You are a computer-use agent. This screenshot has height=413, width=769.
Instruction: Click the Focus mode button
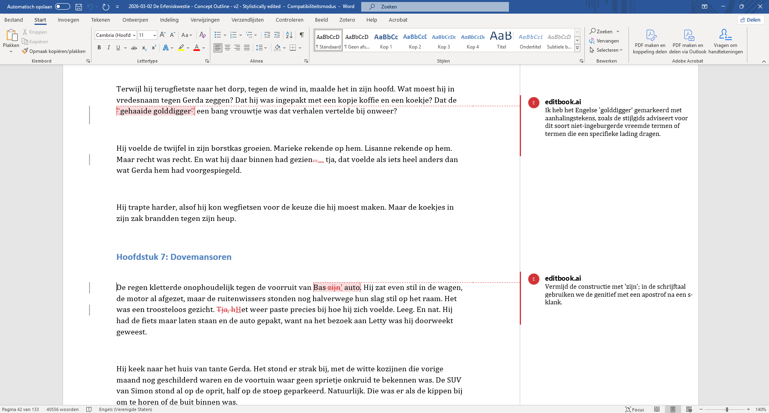point(635,409)
